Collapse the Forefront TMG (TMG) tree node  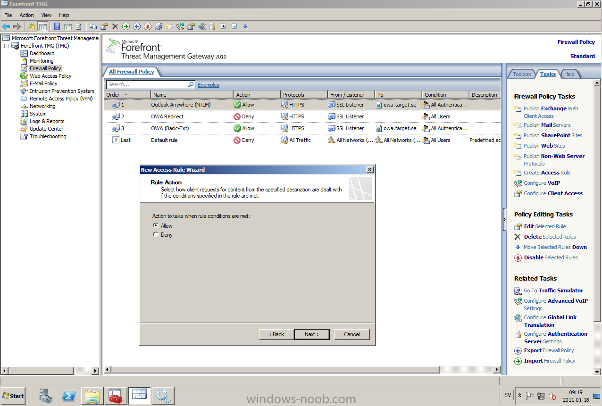pos(7,46)
